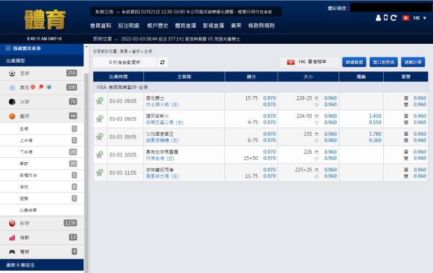Viewport: 433px width, 273px height.
Task: Click the 1.780 moneyline odds
Action: [375, 134]
